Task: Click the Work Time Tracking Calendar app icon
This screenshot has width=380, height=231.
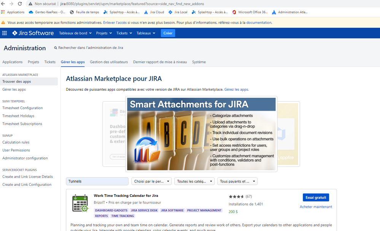Action: click(80, 203)
